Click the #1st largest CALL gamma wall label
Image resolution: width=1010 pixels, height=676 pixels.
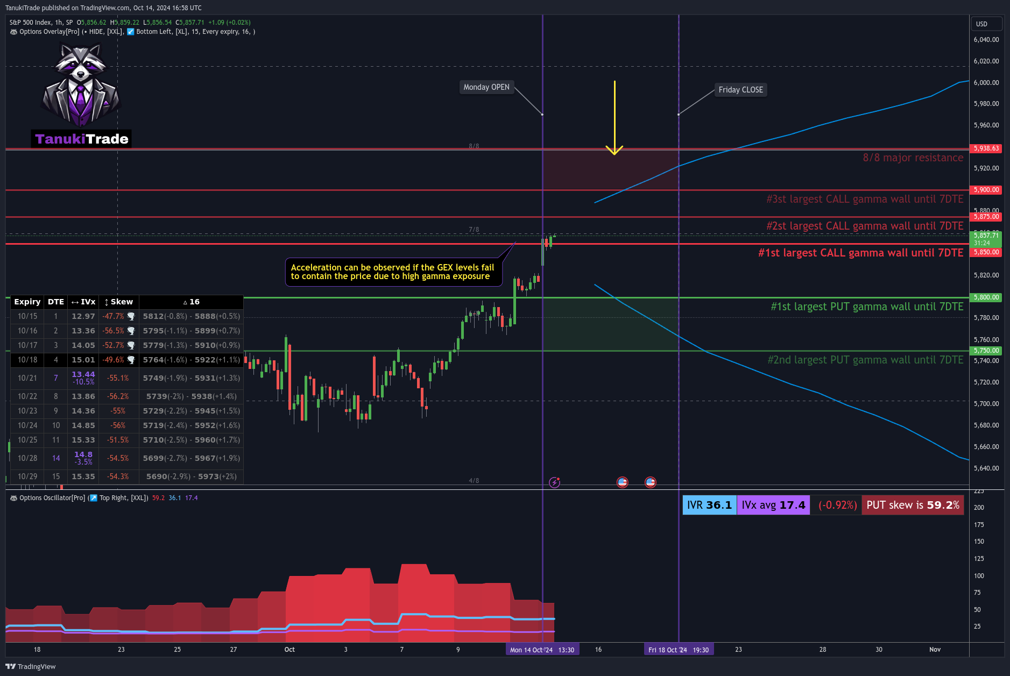click(860, 253)
